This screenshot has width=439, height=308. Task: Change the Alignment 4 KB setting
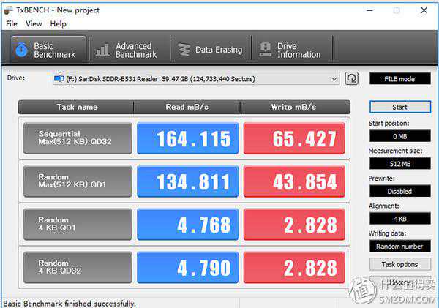399,219
